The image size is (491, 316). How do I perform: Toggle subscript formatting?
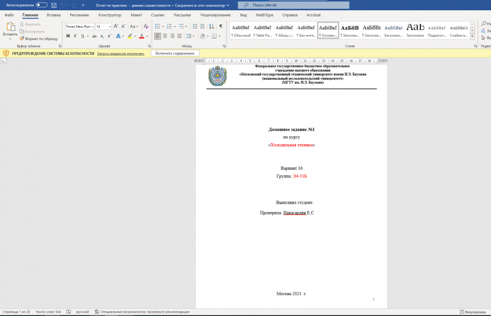click(102, 36)
